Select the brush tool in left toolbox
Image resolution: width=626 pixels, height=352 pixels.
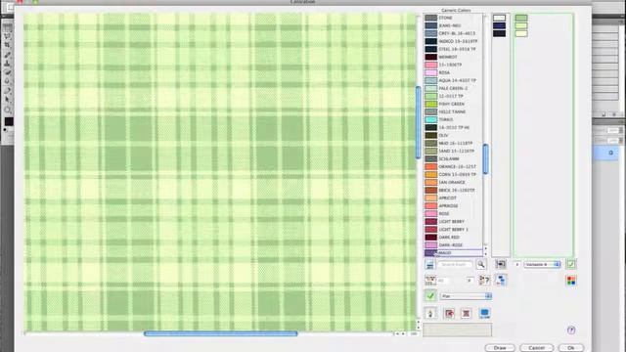[7, 55]
